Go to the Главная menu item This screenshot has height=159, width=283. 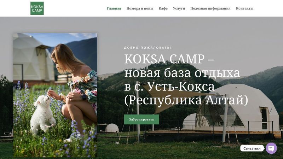pos(114,8)
